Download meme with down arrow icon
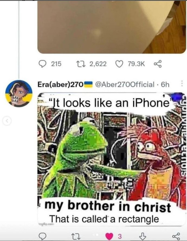The image size is (187, 241). pos(143,236)
